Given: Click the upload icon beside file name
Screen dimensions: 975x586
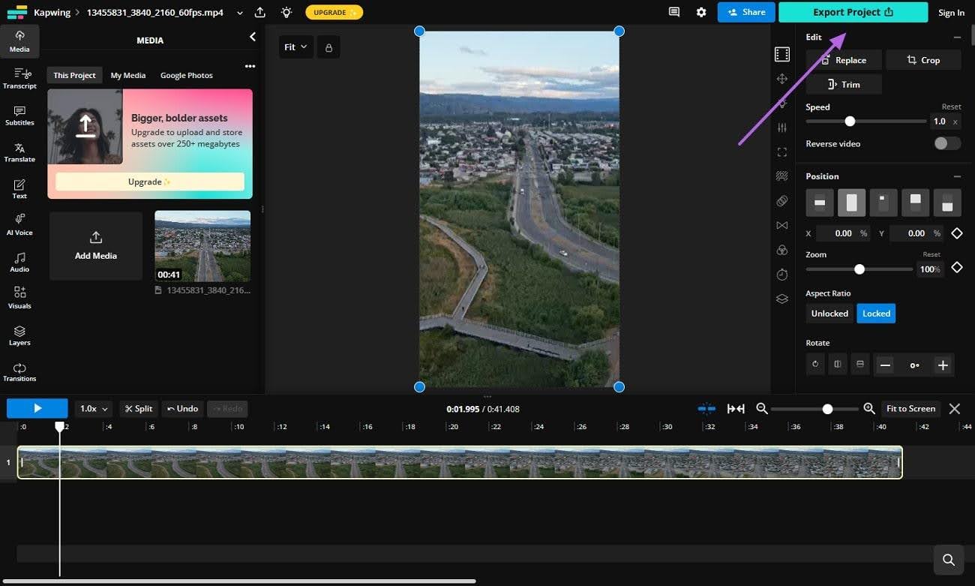Looking at the screenshot, I should [259, 12].
